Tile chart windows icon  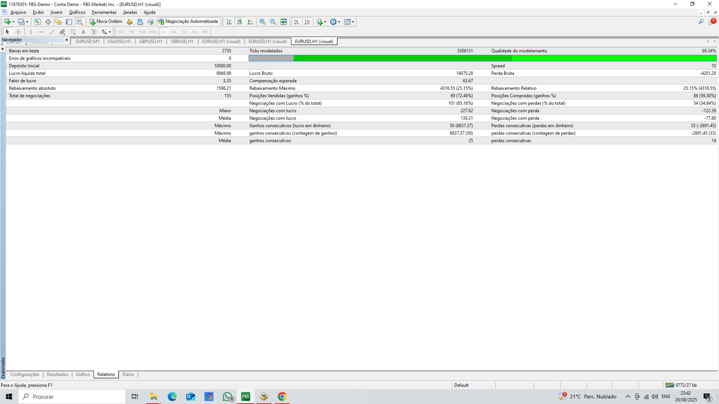point(283,22)
